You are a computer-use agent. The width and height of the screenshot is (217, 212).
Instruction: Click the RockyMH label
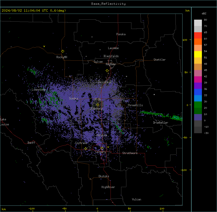click(x=62, y=57)
